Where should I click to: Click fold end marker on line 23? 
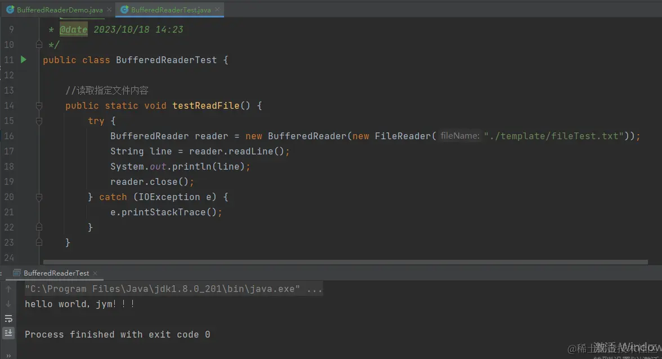click(39, 242)
